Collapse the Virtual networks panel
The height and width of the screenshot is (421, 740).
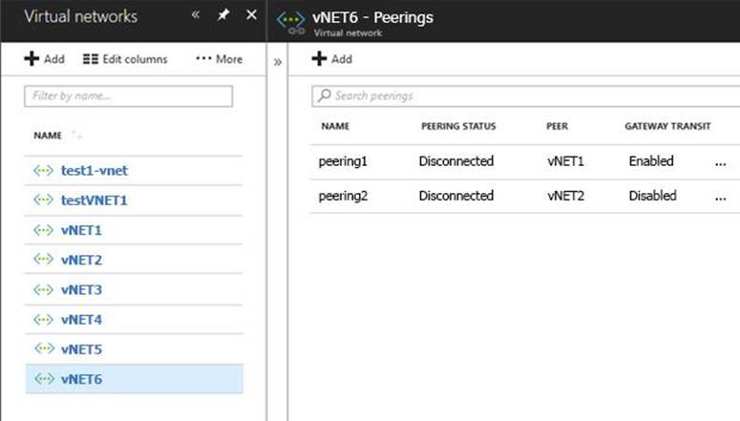pos(196,16)
